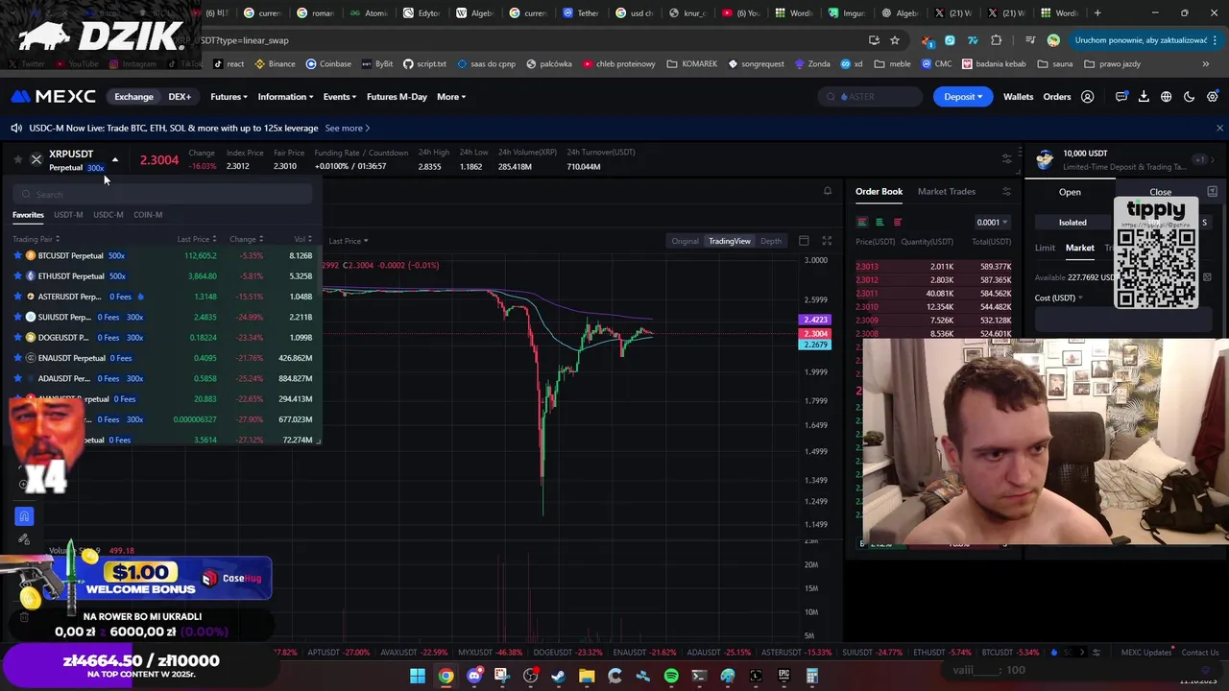The width and height of the screenshot is (1229, 691).
Task: Click the download app icon in header
Action: coord(1144,97)
